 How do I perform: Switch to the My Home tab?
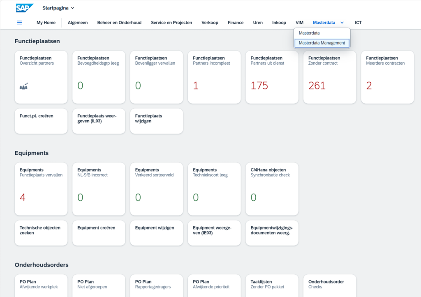click(x=46, y=23)
